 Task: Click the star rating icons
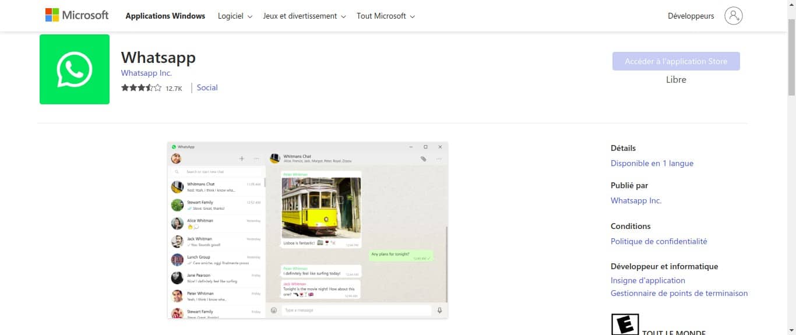[x=141, y=88]
